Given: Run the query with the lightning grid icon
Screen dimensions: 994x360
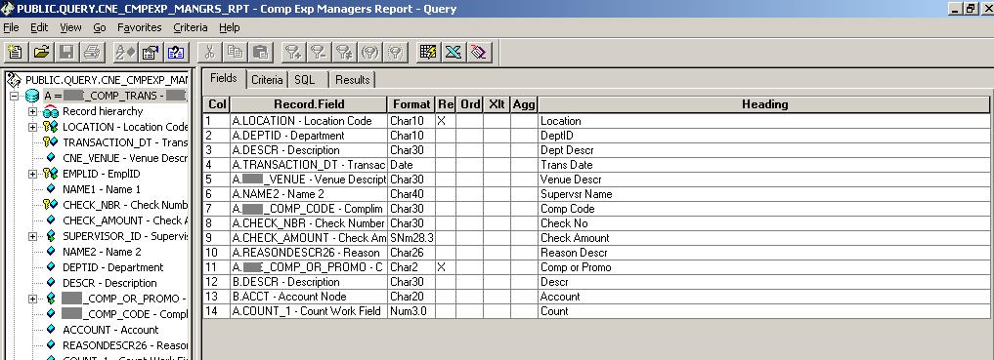Looking at the screenshot, I should pos(428,52).
